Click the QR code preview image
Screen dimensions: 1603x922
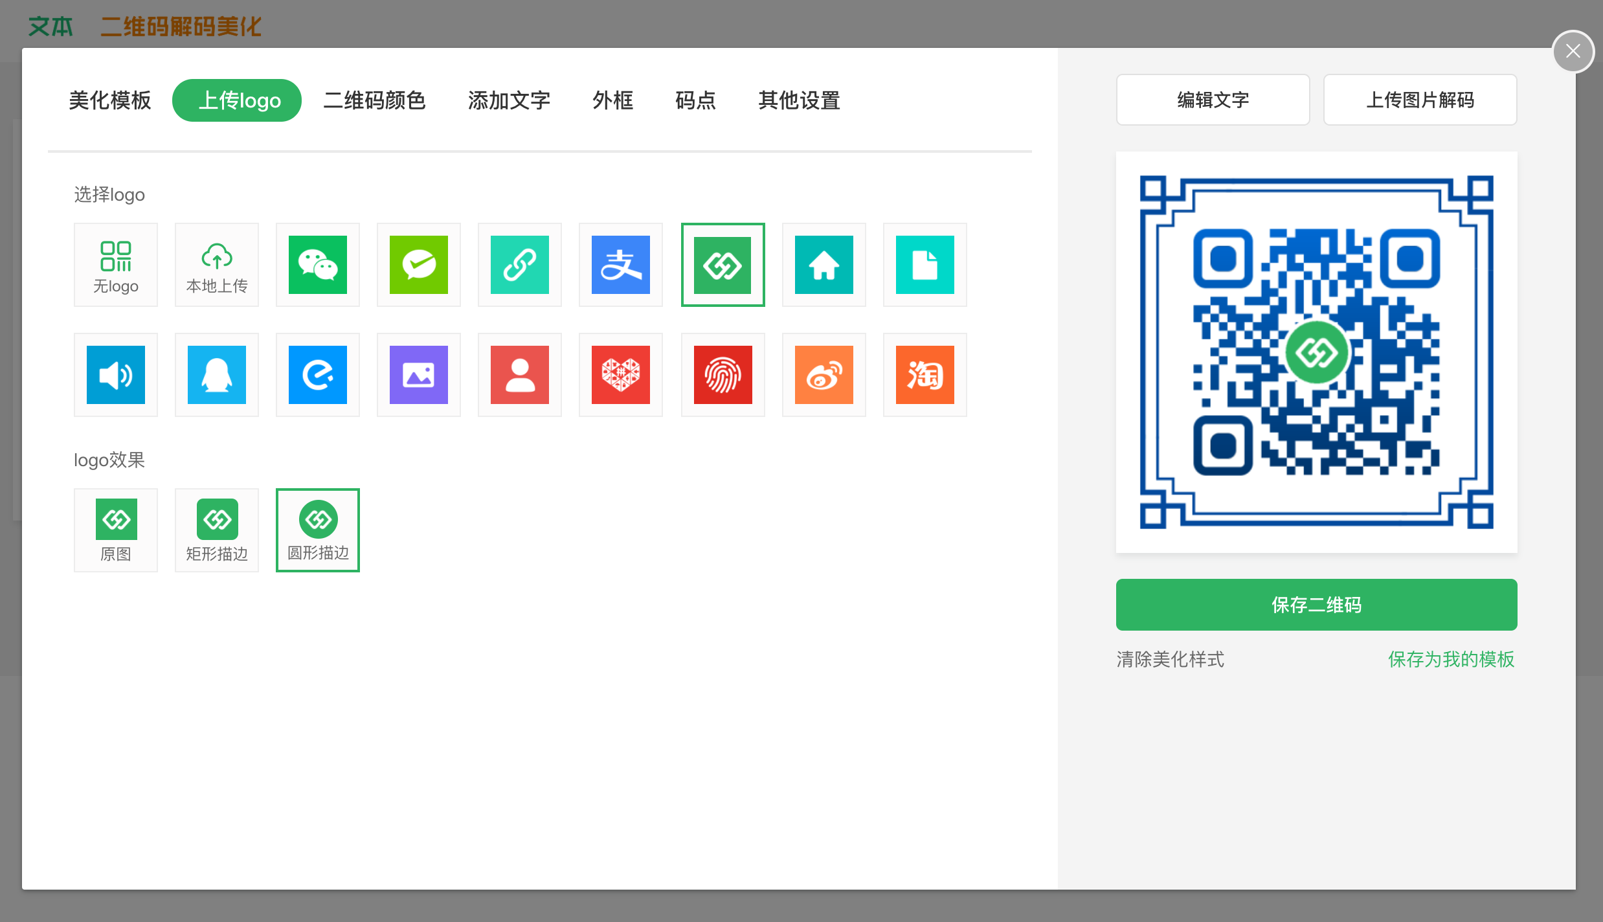point(1317,352)
